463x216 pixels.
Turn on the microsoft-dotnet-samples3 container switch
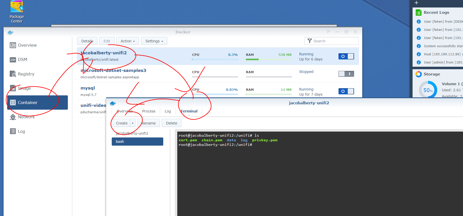tap(346, 74)
